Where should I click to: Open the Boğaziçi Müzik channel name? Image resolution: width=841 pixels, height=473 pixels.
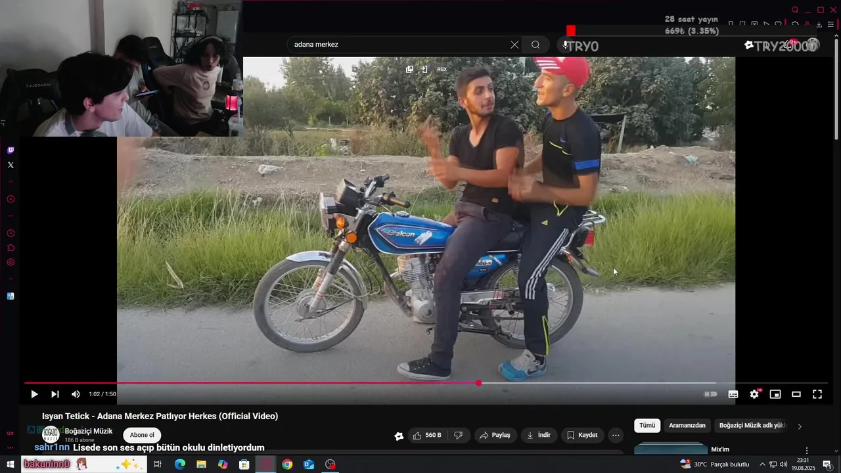[89, 431]
